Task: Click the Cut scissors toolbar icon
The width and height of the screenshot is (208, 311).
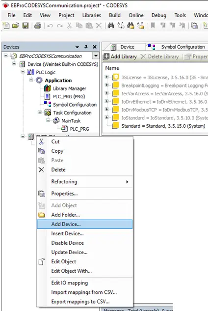Action: point(69,26)
